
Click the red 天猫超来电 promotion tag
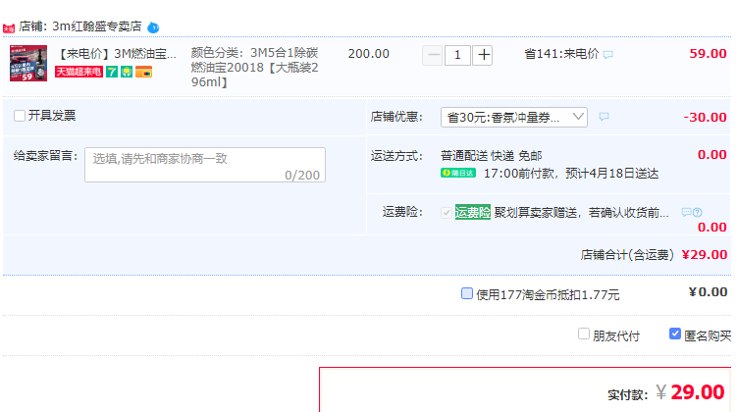tap(79, 73)
